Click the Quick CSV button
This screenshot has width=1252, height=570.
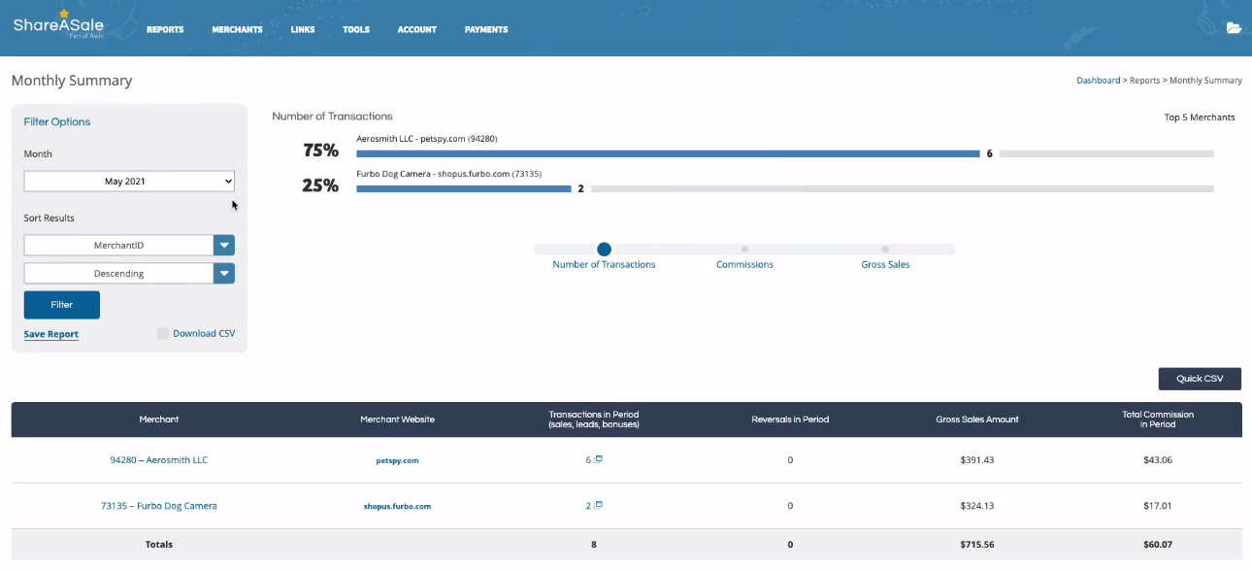1200,379
